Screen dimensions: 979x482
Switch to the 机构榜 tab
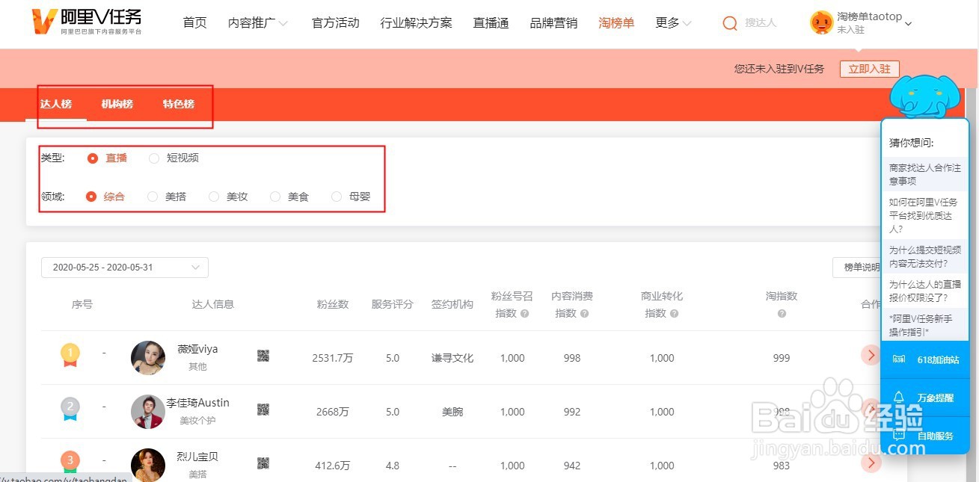pyautogui.click(x=117, y=104)
